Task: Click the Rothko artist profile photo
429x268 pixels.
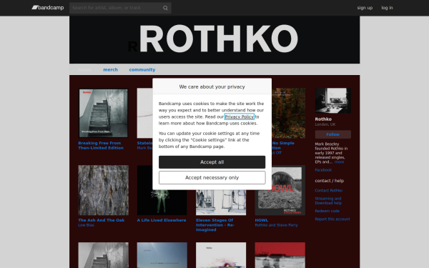Action: (x=332, y=101)
